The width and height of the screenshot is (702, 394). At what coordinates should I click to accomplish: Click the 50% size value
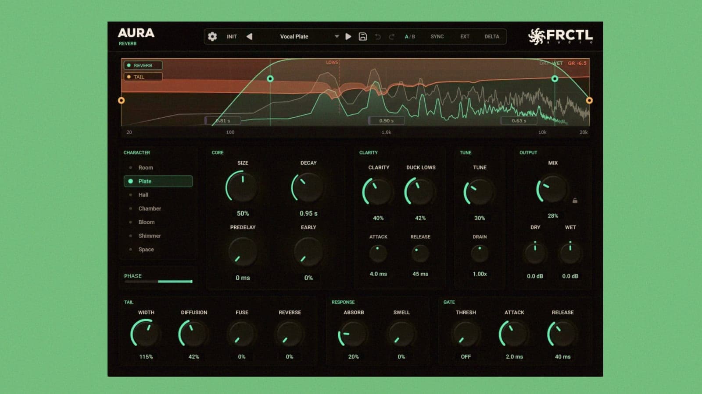(243, 213)
